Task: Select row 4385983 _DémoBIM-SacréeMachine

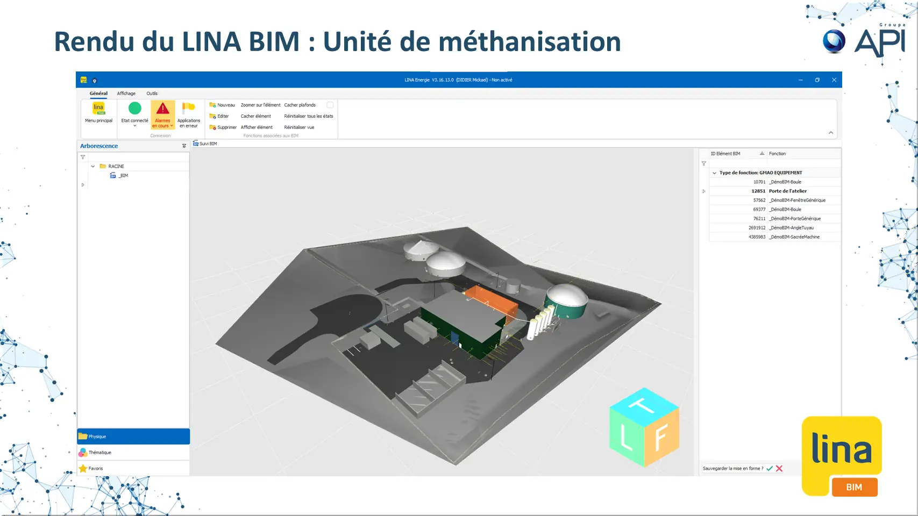Action: (x=775, y=237)
